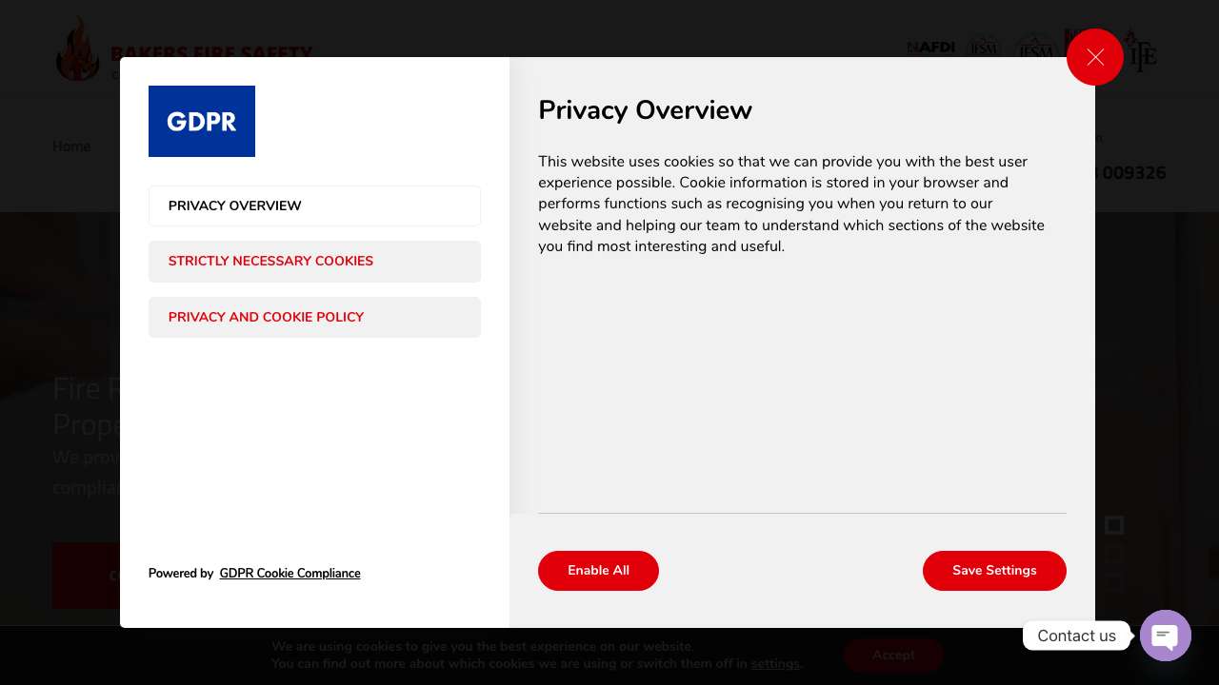1219x685 pixels.
Task: Follow the GDPR Cookie Compliance link
Action: [x=290, y=574]
